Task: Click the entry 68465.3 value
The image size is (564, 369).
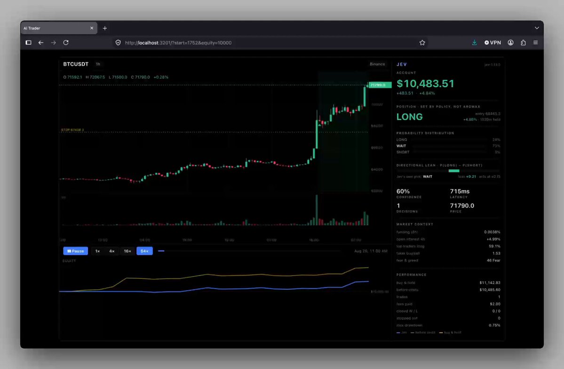Action: [487, 114]
